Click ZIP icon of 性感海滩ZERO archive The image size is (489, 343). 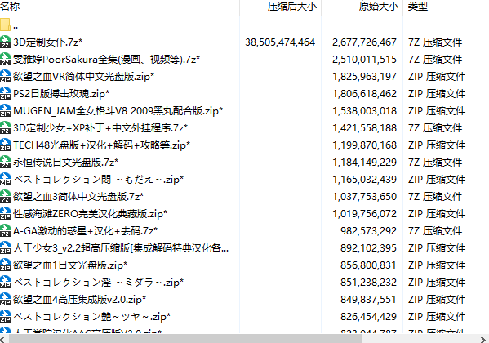click(6, 213)
